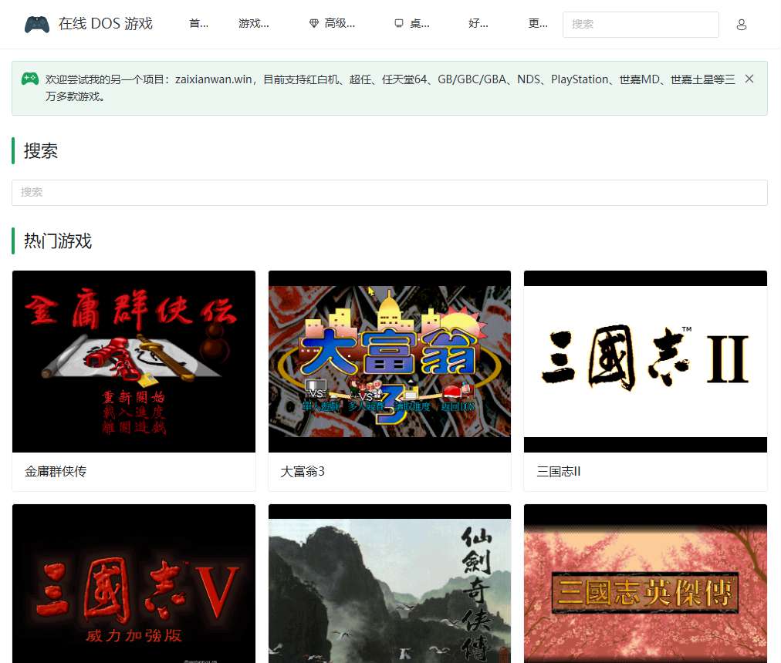Click the 大富翁3 title link
781x663 pixels.
(x=303, y=471)
